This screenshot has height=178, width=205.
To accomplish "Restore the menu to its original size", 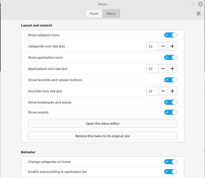I will click(x=102, y=136).
